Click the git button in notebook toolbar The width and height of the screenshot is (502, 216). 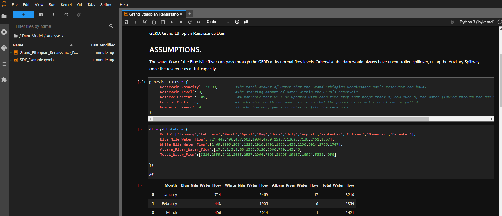click(246, 22)
